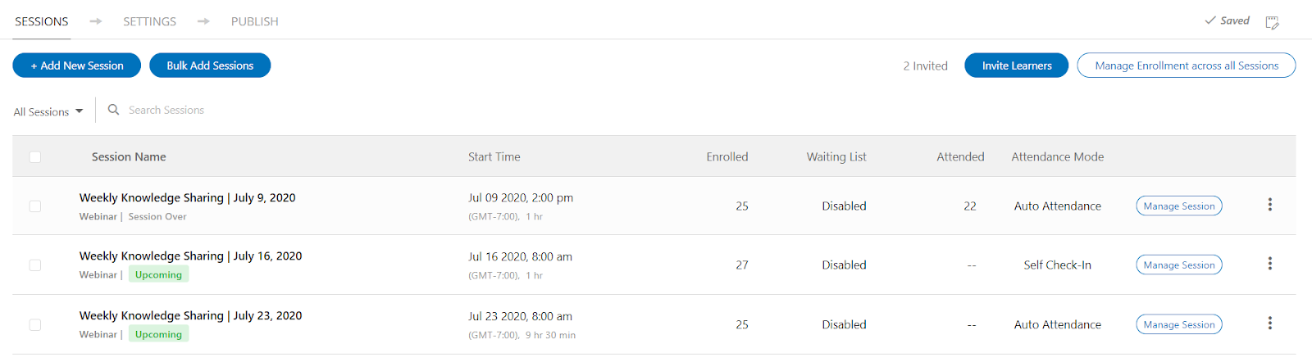Click the Upcoming badge for July 16 session
This screenshot has height=362, width=1312.
click(x=158, y=274)
